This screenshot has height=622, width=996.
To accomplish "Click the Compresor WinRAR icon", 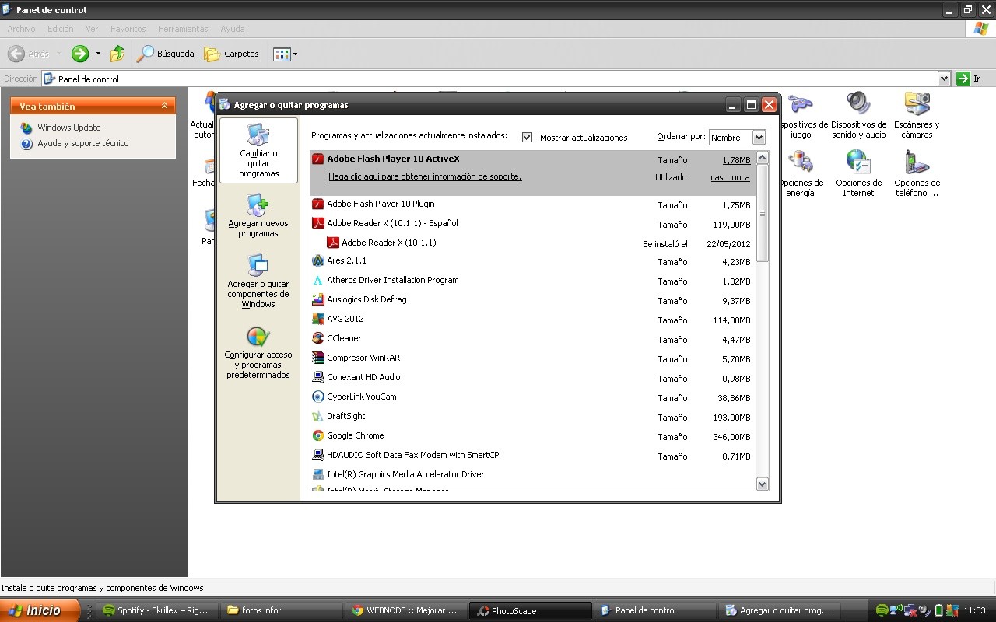I will [x=317, y=358].
